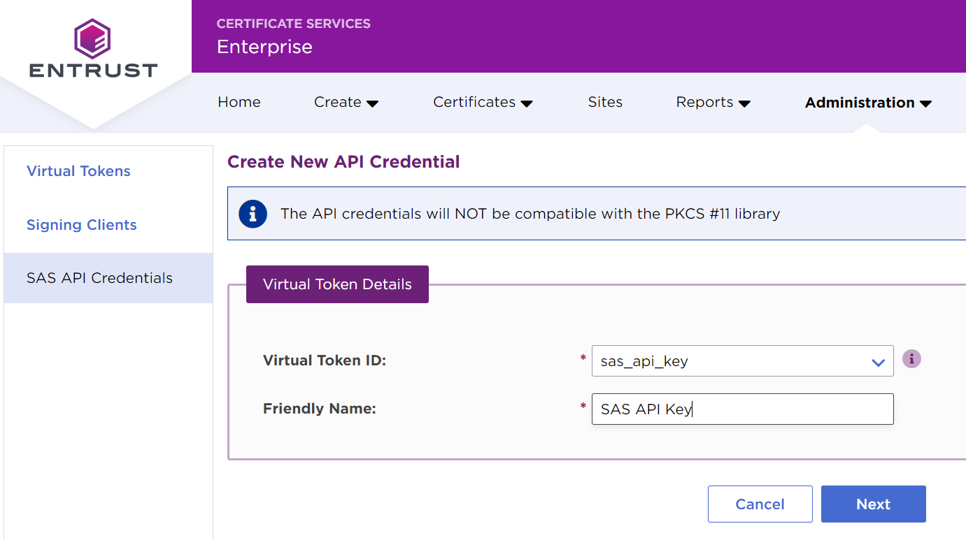Expand Virtual Token ID dropdown chevron
Image resolution: width=966 pixels, height=540 pixels.
[x=878, y=362]
